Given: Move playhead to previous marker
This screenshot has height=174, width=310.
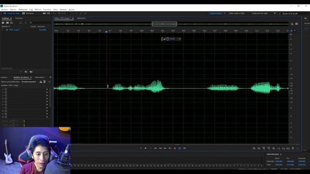Looking at the screenshot, I should pos(155,148).
